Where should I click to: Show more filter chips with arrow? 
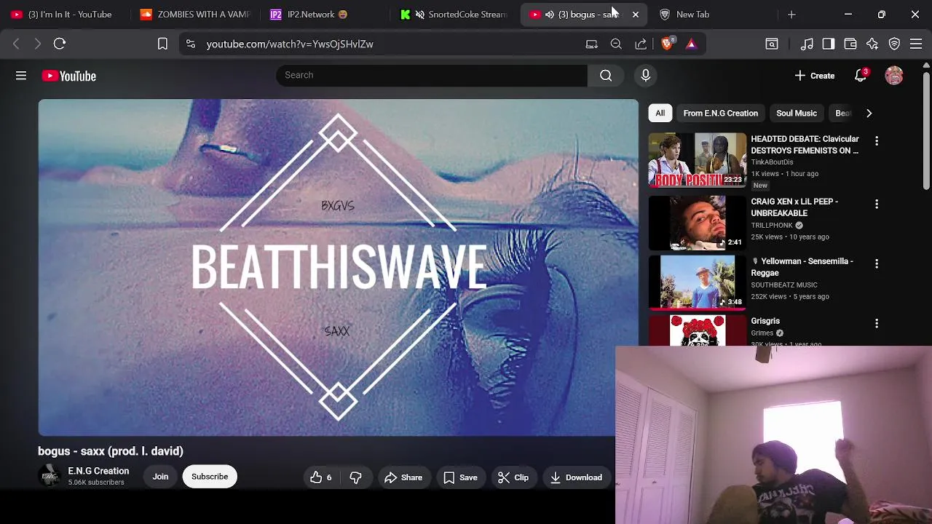pos(869,113)
